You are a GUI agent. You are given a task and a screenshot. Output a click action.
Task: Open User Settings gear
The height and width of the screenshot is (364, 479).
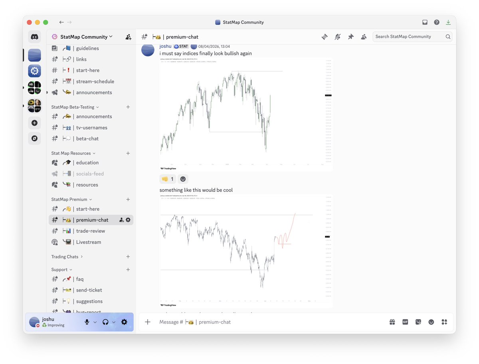pyautogui.click(x=124, y=322)
